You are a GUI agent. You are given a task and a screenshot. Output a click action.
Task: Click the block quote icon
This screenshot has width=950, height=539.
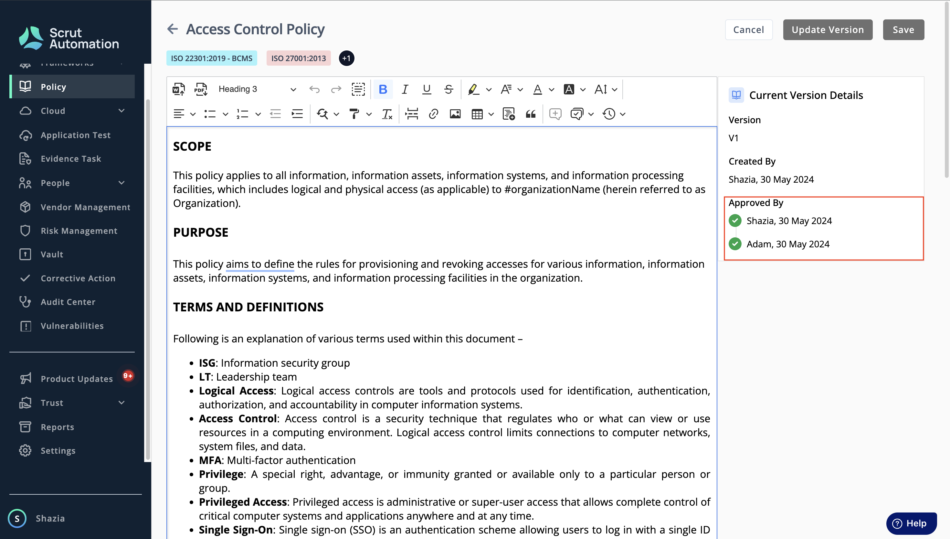pyautogui.click(x=531, y=114)
